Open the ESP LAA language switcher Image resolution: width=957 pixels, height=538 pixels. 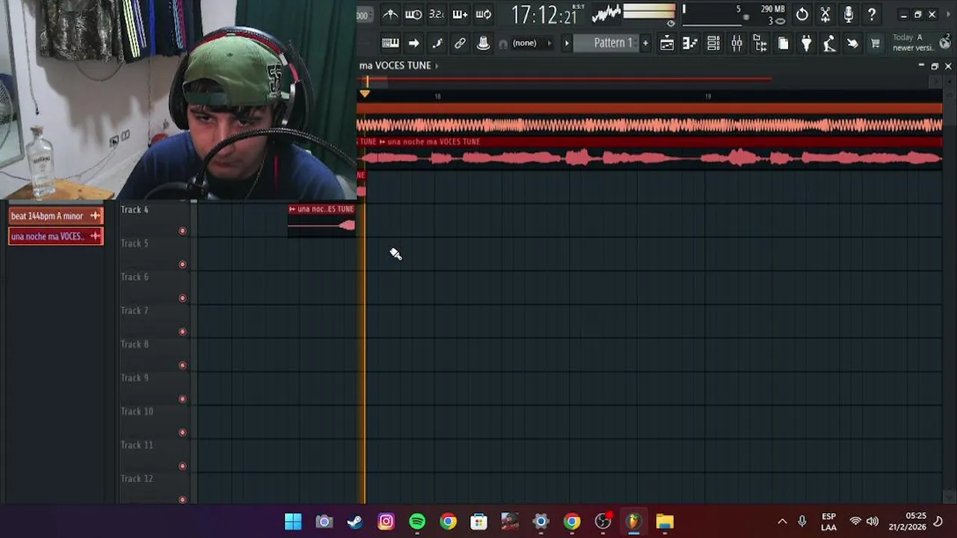point(828,522)
